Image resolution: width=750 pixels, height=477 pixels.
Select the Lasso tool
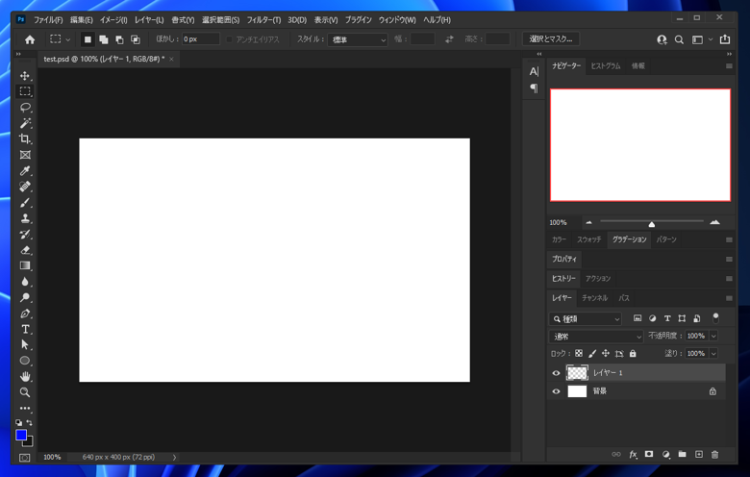click(x=25, y=107)
